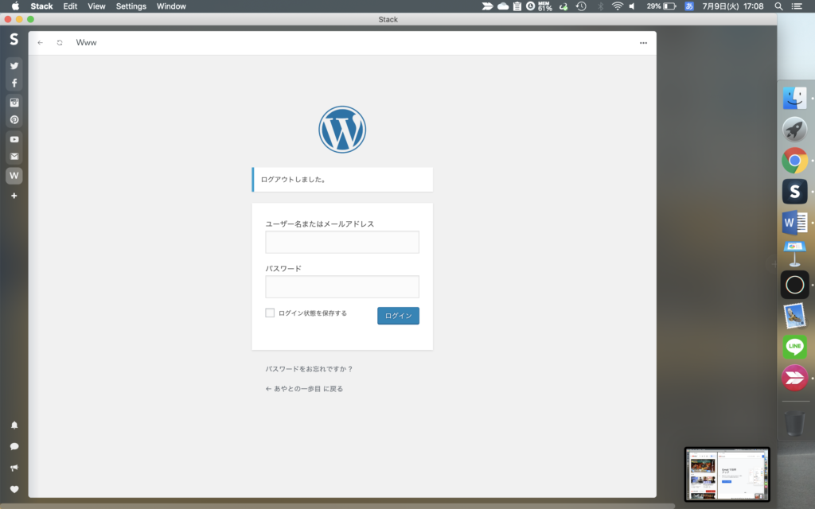Open the mail icon in the Stack sidebar

14,157
